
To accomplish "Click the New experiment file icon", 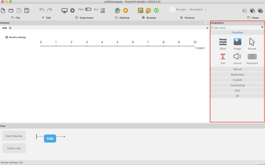I will (3, 10).
